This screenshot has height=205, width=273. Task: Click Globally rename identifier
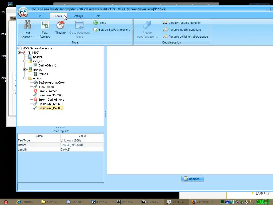point(182,23)
